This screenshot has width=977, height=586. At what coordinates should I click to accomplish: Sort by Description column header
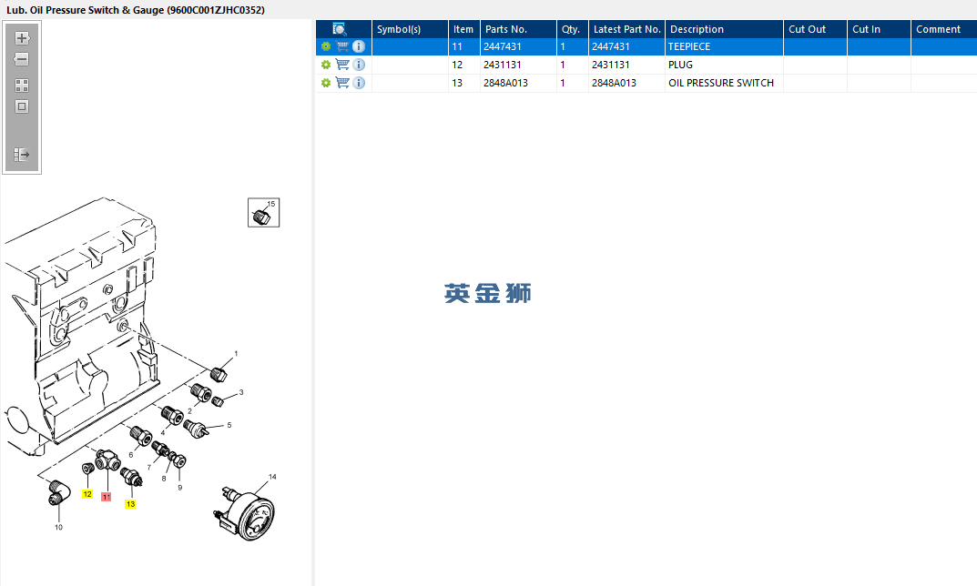tap(724, 29)
